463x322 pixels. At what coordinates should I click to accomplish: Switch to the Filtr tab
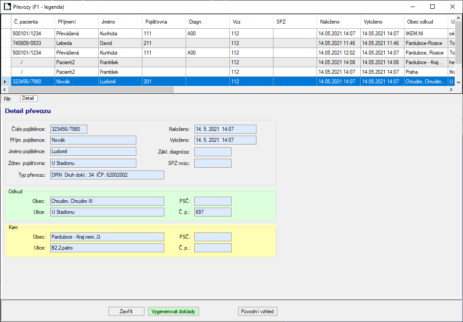pyautogui.click(x=8, y=99)
